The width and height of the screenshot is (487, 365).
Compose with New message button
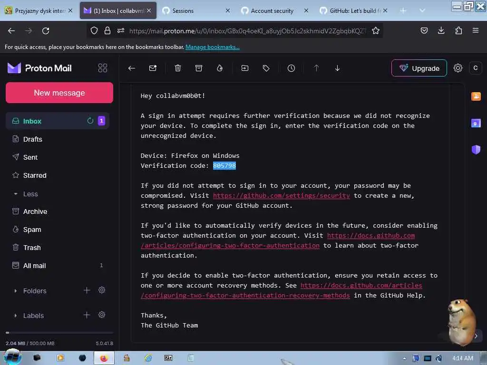click(x=59, y=93)
